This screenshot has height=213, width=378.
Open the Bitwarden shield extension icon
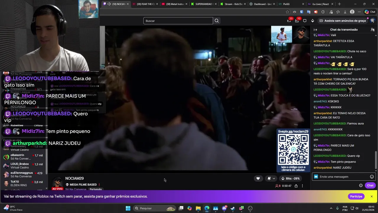[302, 12]
